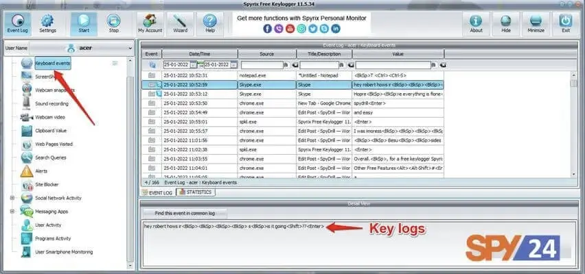Open the Facebook icon in banner
Image resolution: width=585 pixels, height=274 pixels.
tap(268, 29)
